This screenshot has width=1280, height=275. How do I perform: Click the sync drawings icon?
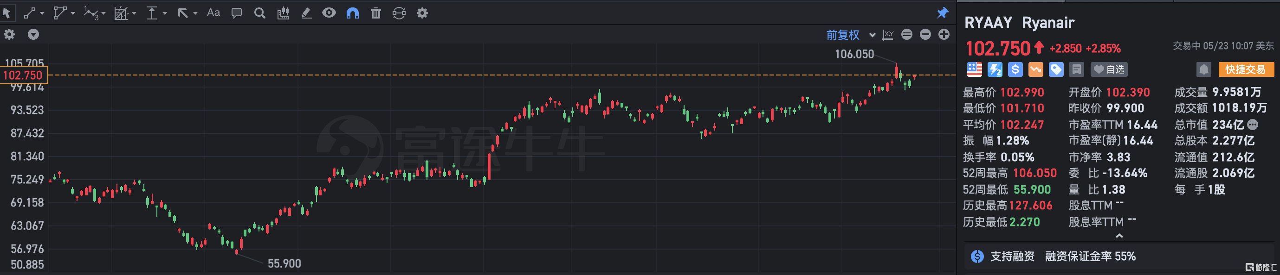point(399,13)
